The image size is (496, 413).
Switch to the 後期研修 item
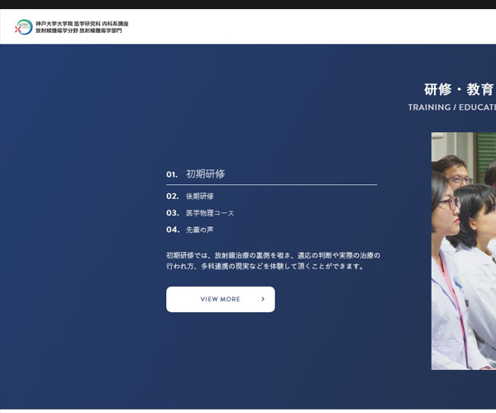(200, 197)
